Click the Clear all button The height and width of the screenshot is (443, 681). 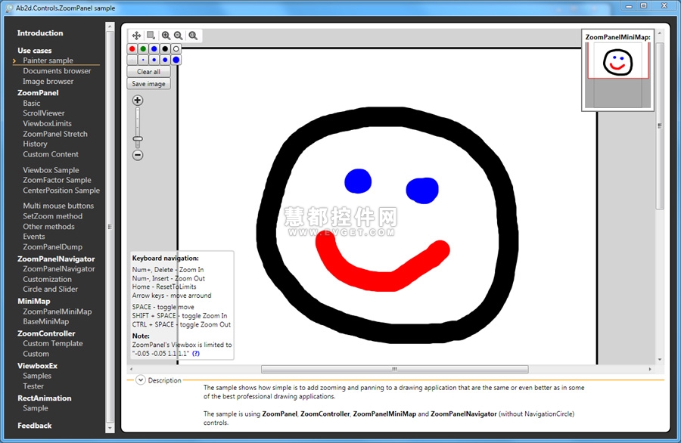(x=148, y=72)
